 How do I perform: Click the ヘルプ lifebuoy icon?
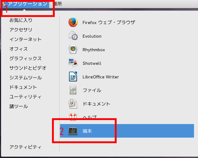tap(73, 117)
